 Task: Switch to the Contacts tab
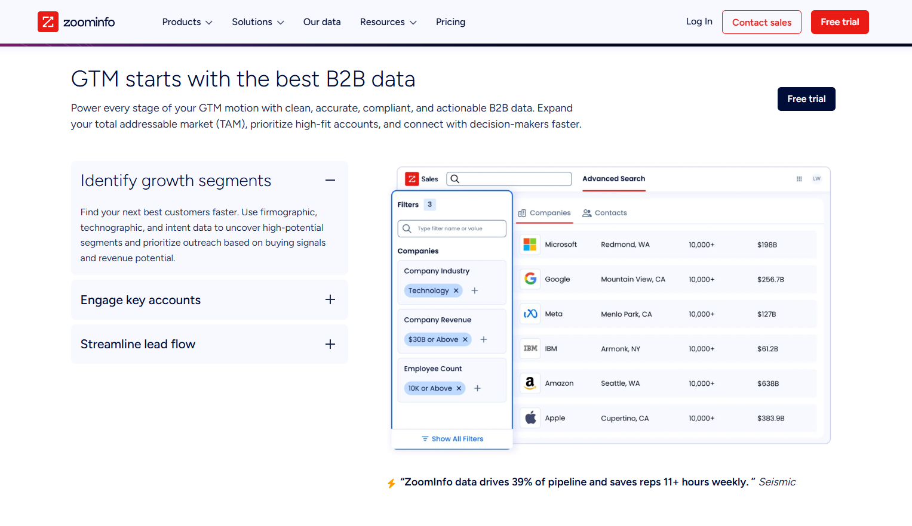pos(604,213)
